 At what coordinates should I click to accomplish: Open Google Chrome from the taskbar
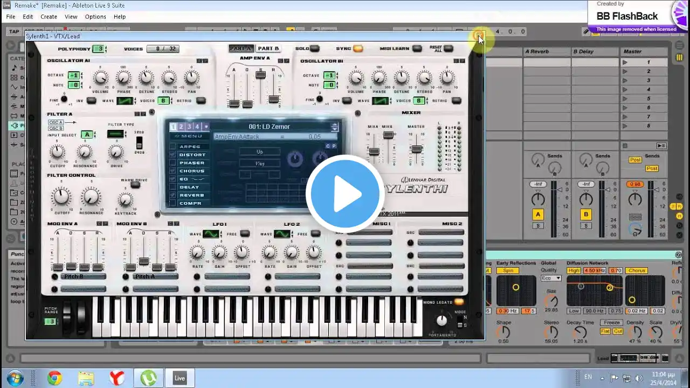(54, 378)
